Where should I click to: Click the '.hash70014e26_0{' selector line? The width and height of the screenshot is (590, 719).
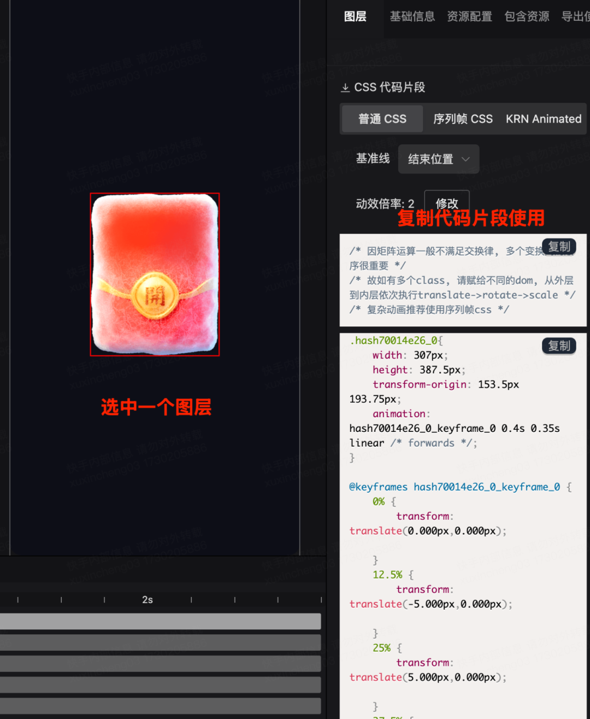tap(396, 341)
